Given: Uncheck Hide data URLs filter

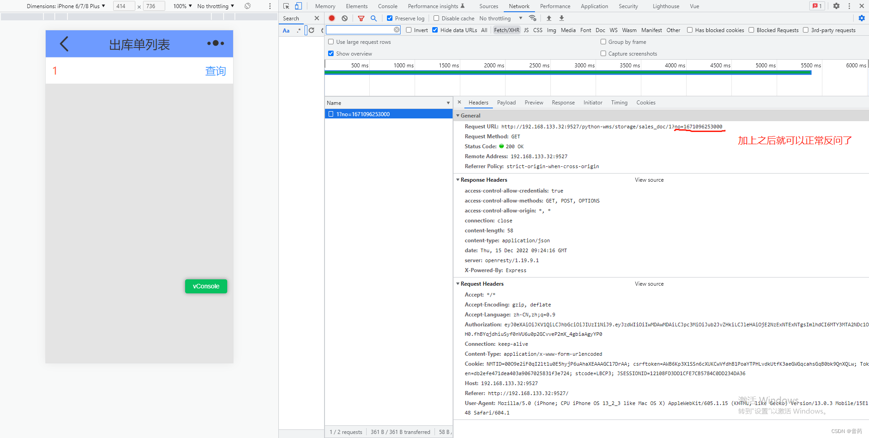Looking at the screenshot, I should tap(435, 30).
